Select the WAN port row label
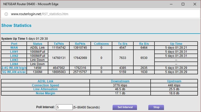 pos(14,48)
